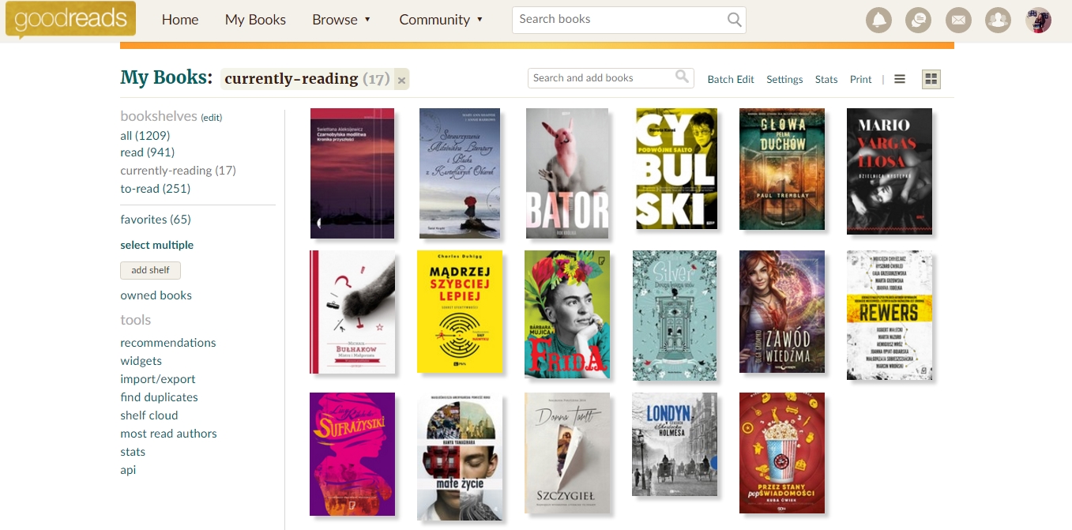Open the profile avatar menu
Viewport: 1072px width, 530px height.
coord(1038,21)
